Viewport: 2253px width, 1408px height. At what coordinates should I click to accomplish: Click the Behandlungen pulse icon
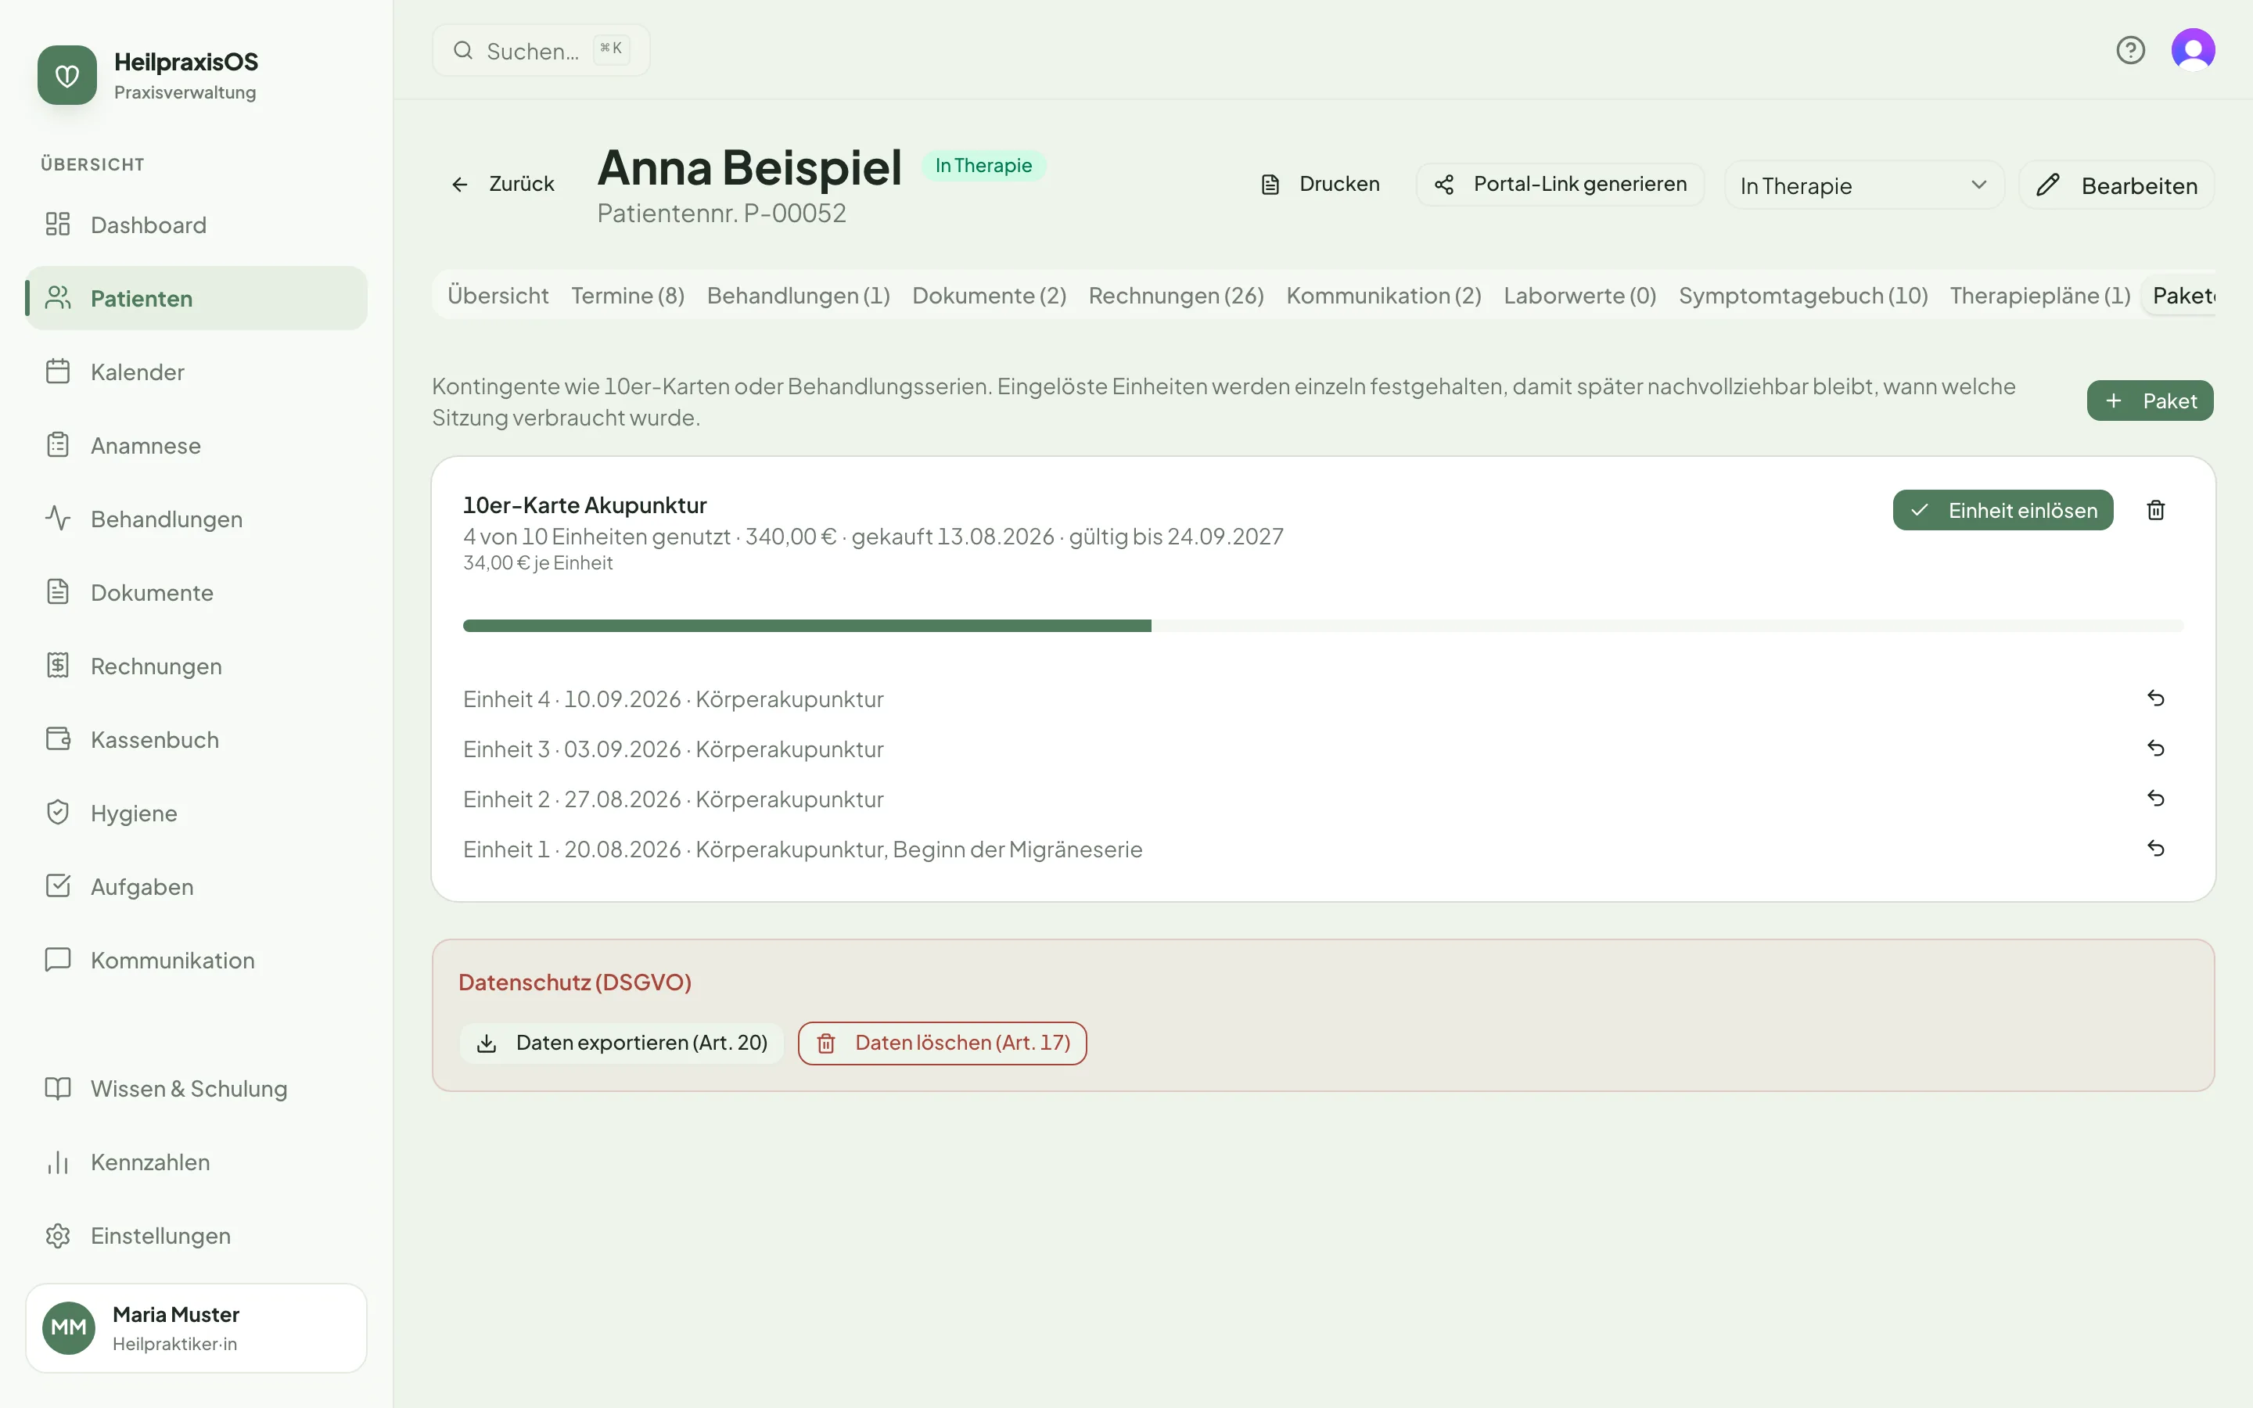58,519
